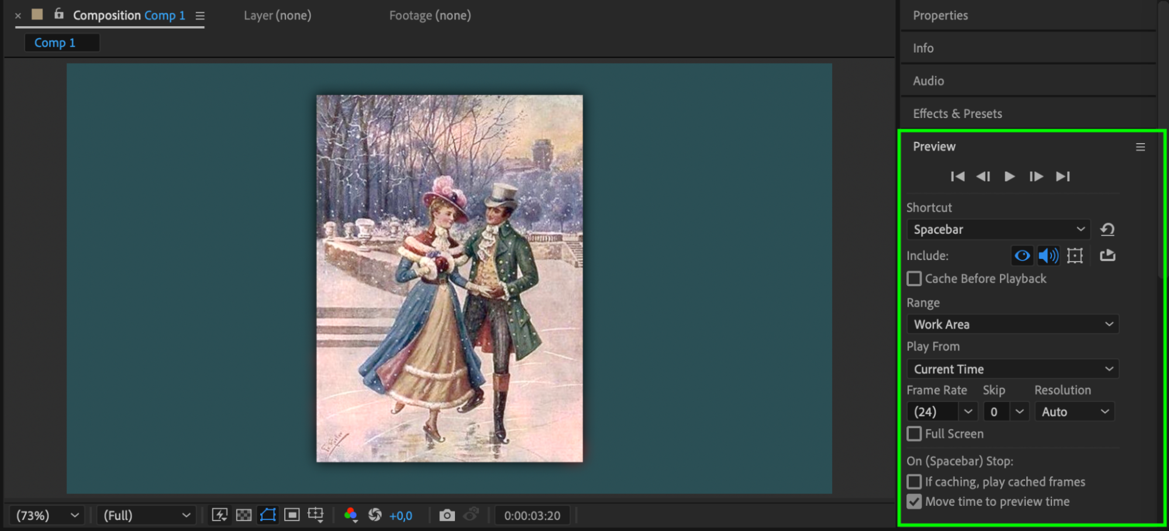This screenshot has height=531, width=1169.
Task: Open the magnification ratio (73%) dropdown
Action: click(x=47, y=516)
